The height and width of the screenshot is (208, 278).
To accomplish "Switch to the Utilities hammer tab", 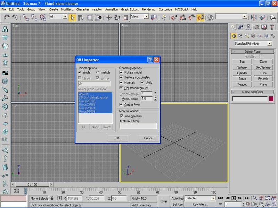I will click(272, 27).
